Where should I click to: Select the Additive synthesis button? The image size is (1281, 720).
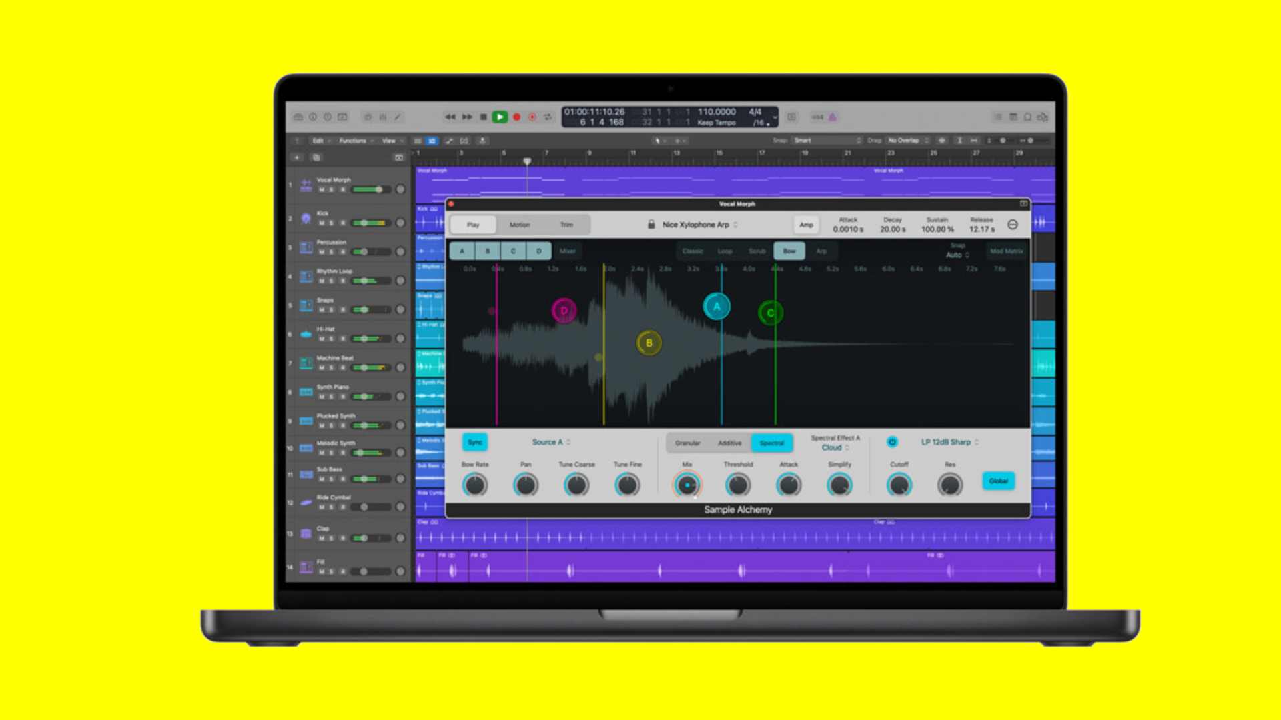tap(729, 443)
